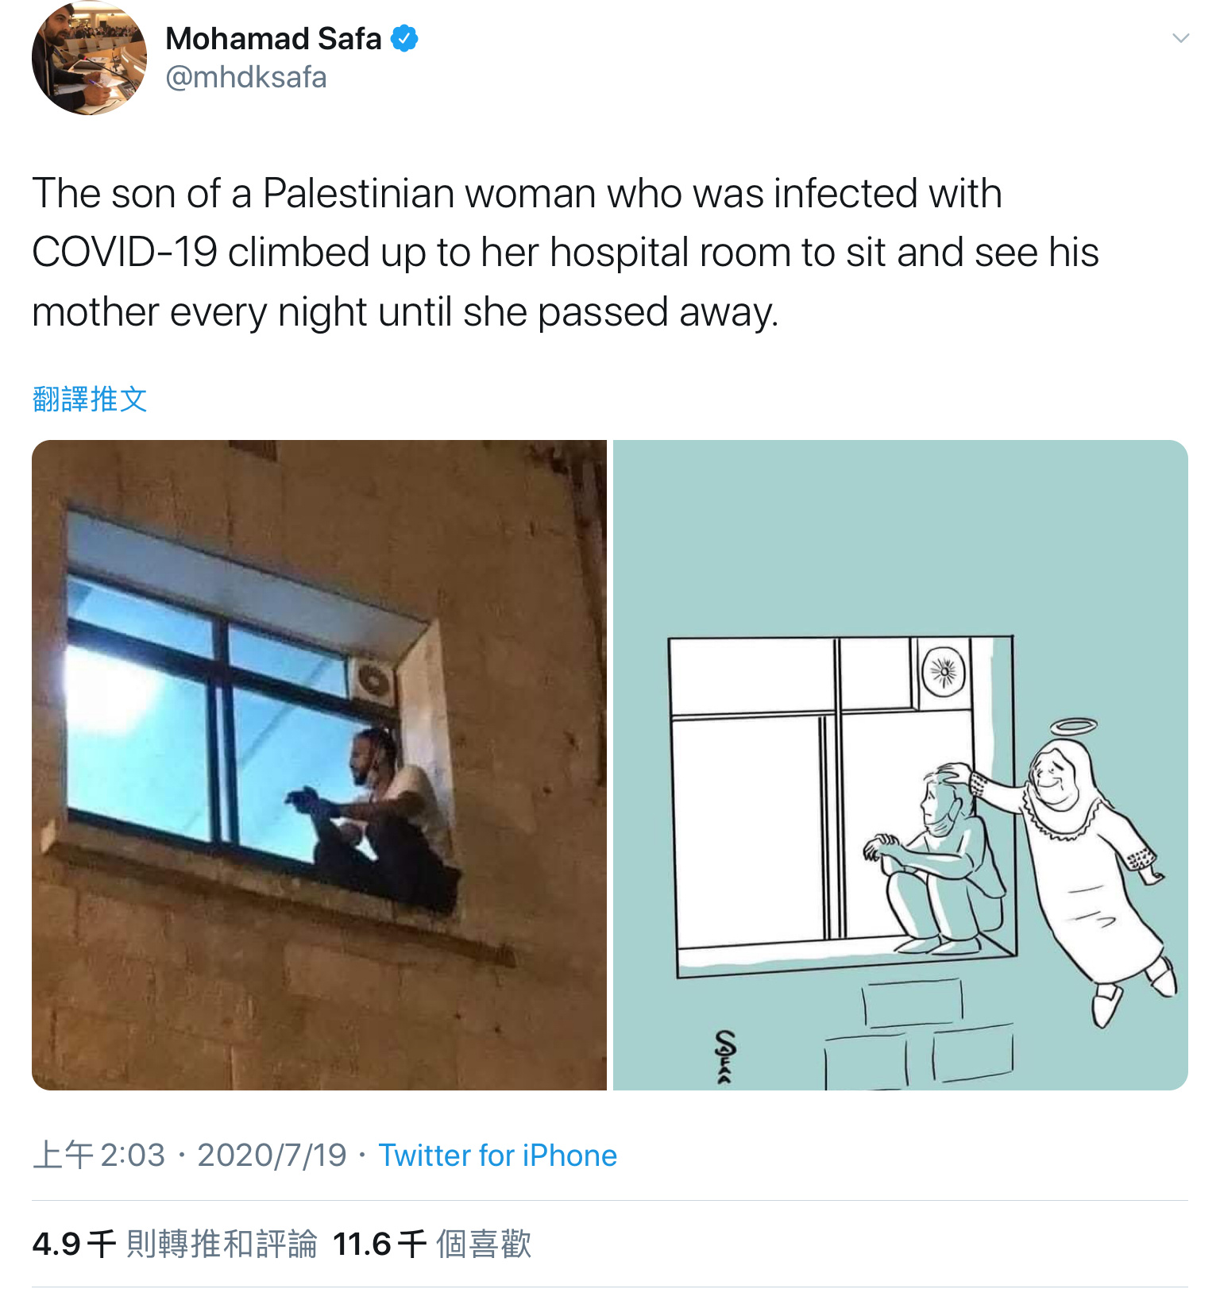Viewport: 1220px width, 1289px height.
Task: Click the Mohamad Safa display name
Action: pos(273,38)
